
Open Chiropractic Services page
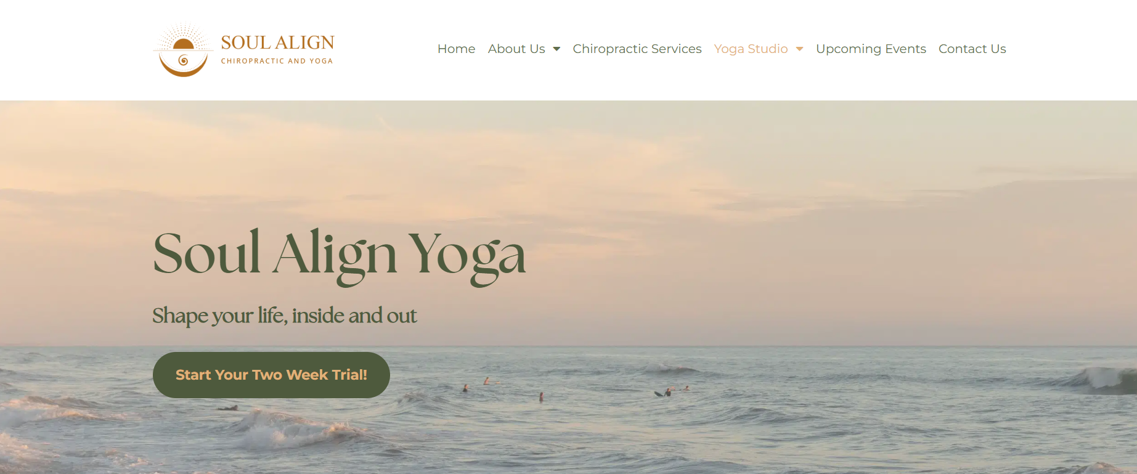click(637, 49)
